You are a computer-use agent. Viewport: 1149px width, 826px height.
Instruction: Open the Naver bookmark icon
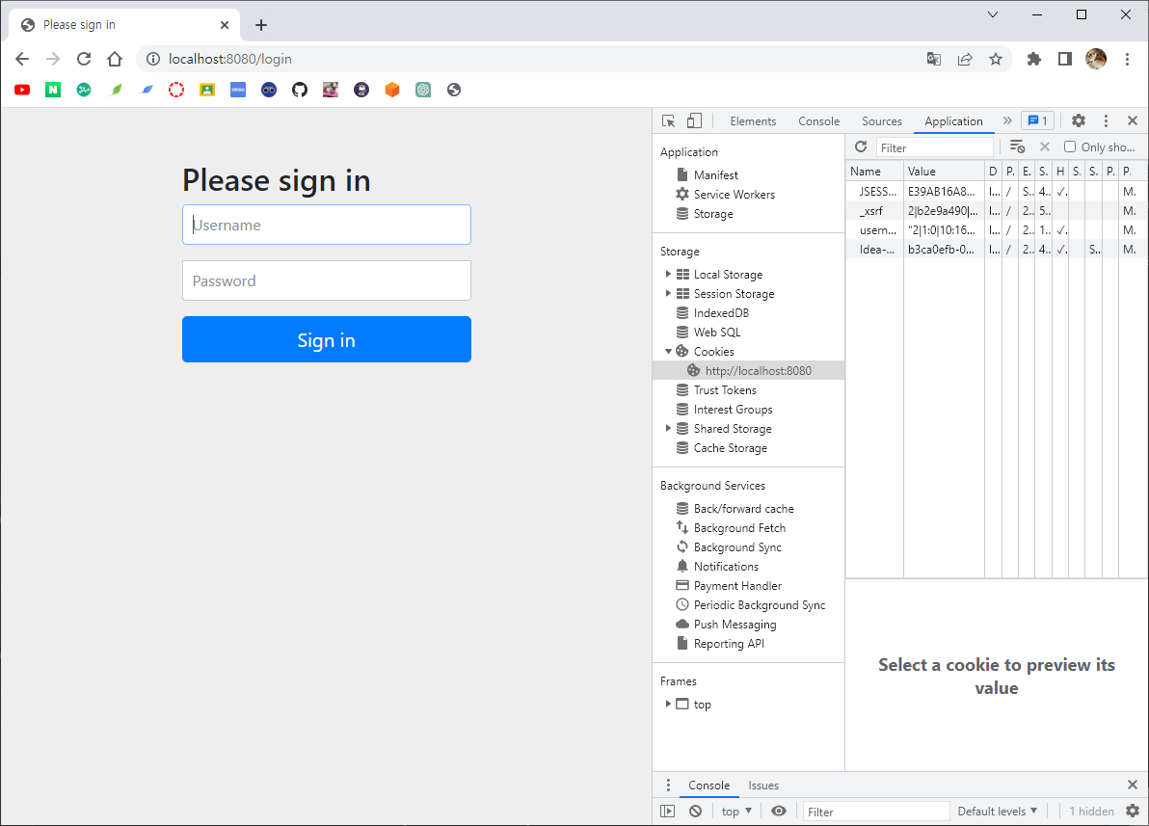(x=53, y=90)
